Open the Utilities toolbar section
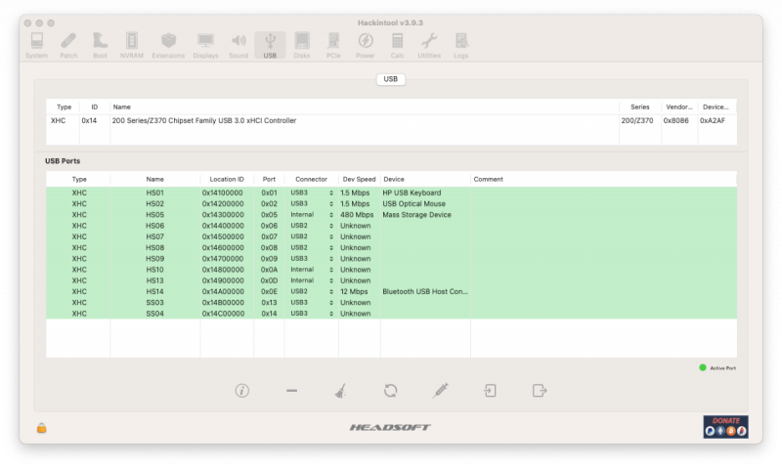The image size is (782, 468). tap(429, 45)
